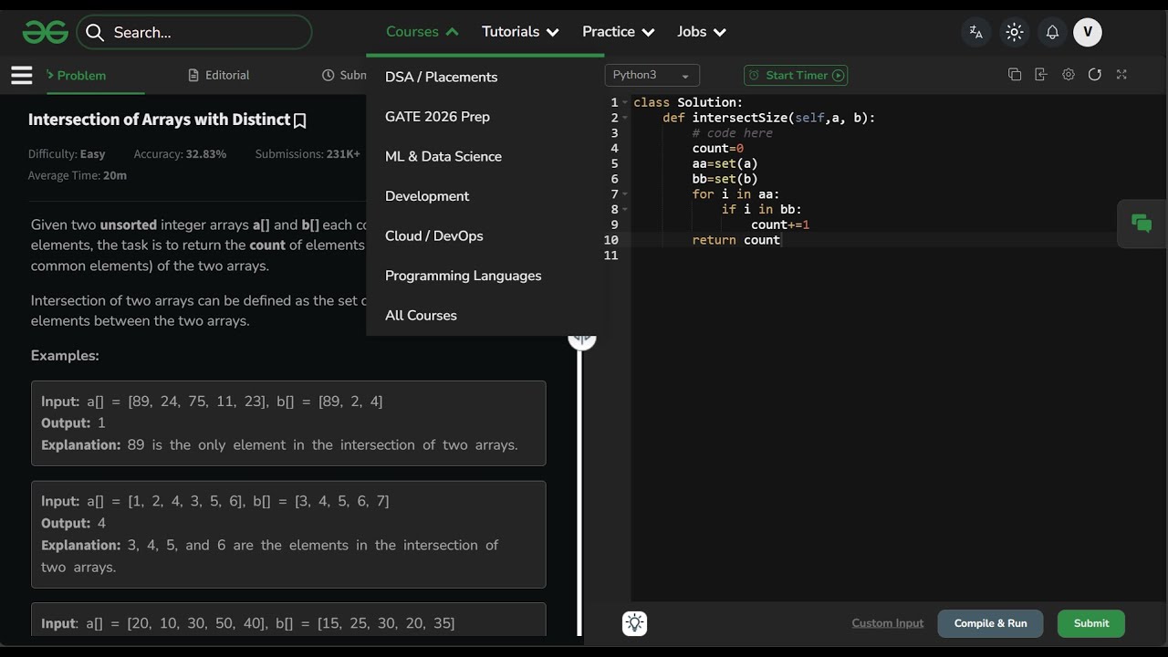Switch to the Problem tab
This screenshot has width=1168, height=657.
(x=76, y=76)
